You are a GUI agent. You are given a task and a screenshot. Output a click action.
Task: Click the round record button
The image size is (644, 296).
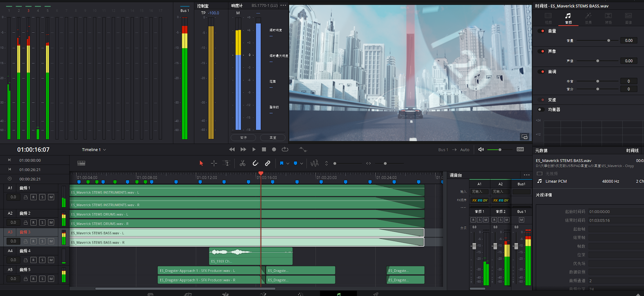point(274,149)
